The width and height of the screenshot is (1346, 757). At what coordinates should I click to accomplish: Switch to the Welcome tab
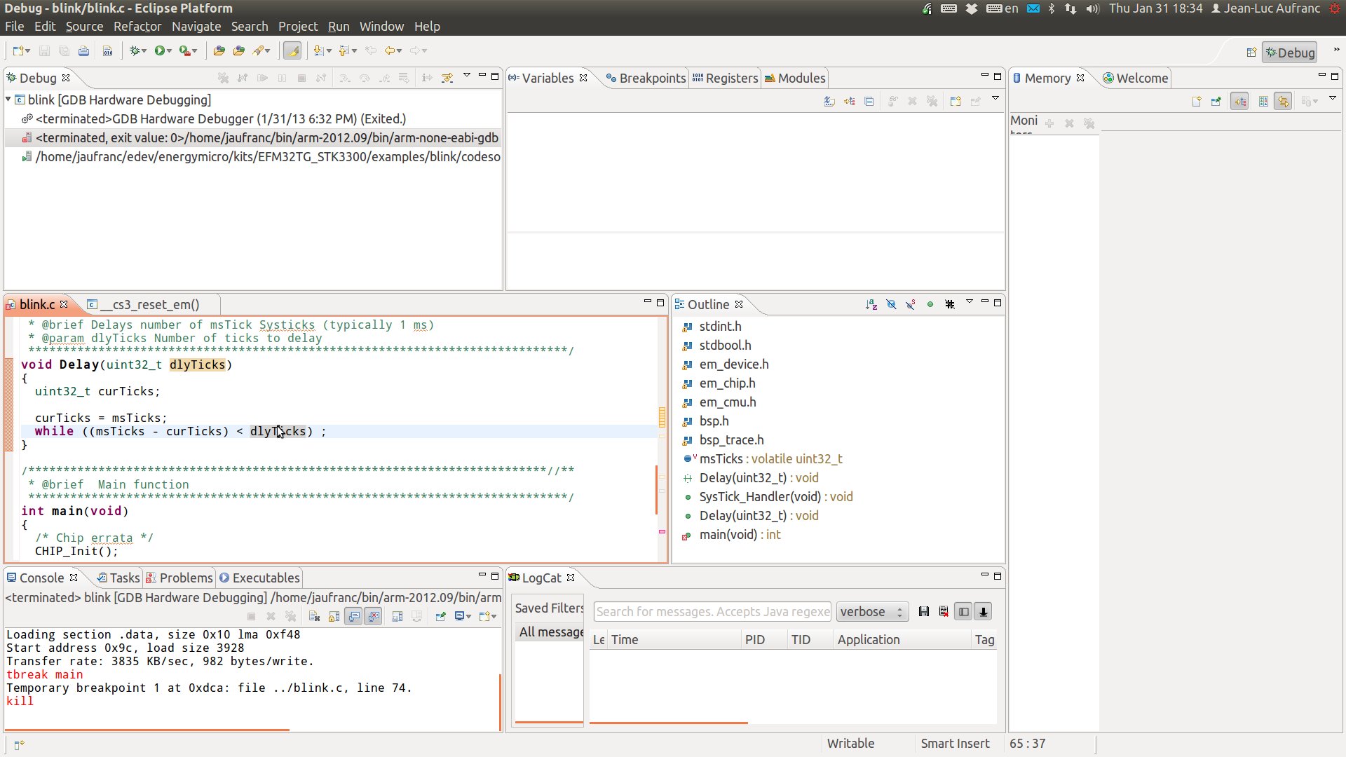pos(1135,78)
